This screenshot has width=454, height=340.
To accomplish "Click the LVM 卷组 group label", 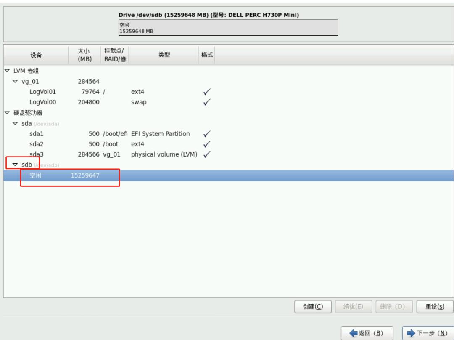I will pyautogui.click(x=26, y=71).
